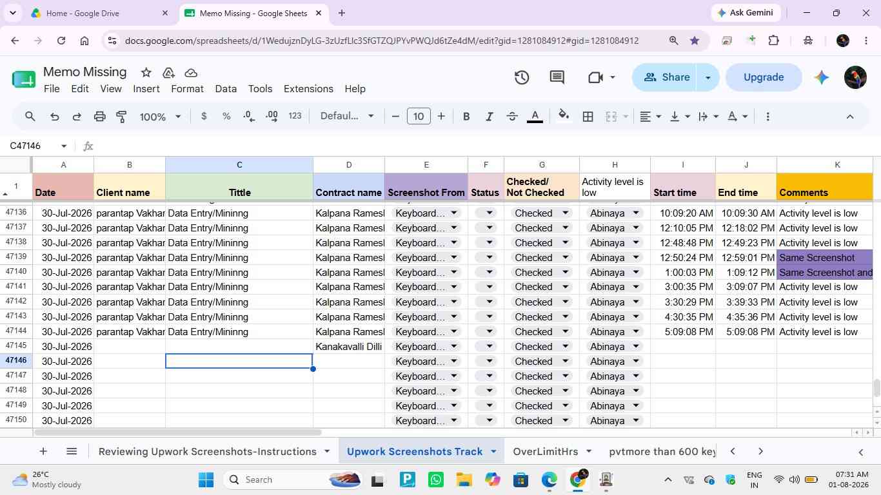Click the paint format roller icon

(x=121, y=117)
